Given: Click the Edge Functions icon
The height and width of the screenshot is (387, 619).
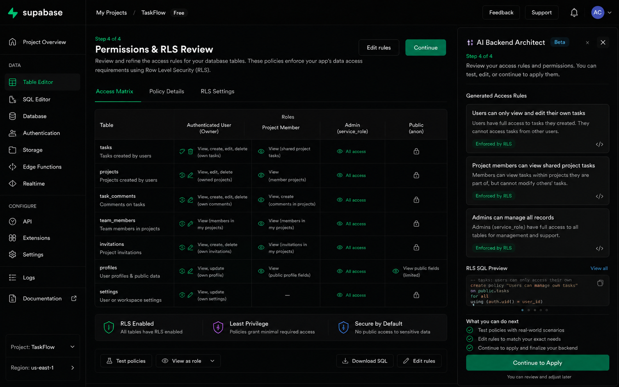Looking at the screenshot, I should (12, 167).
